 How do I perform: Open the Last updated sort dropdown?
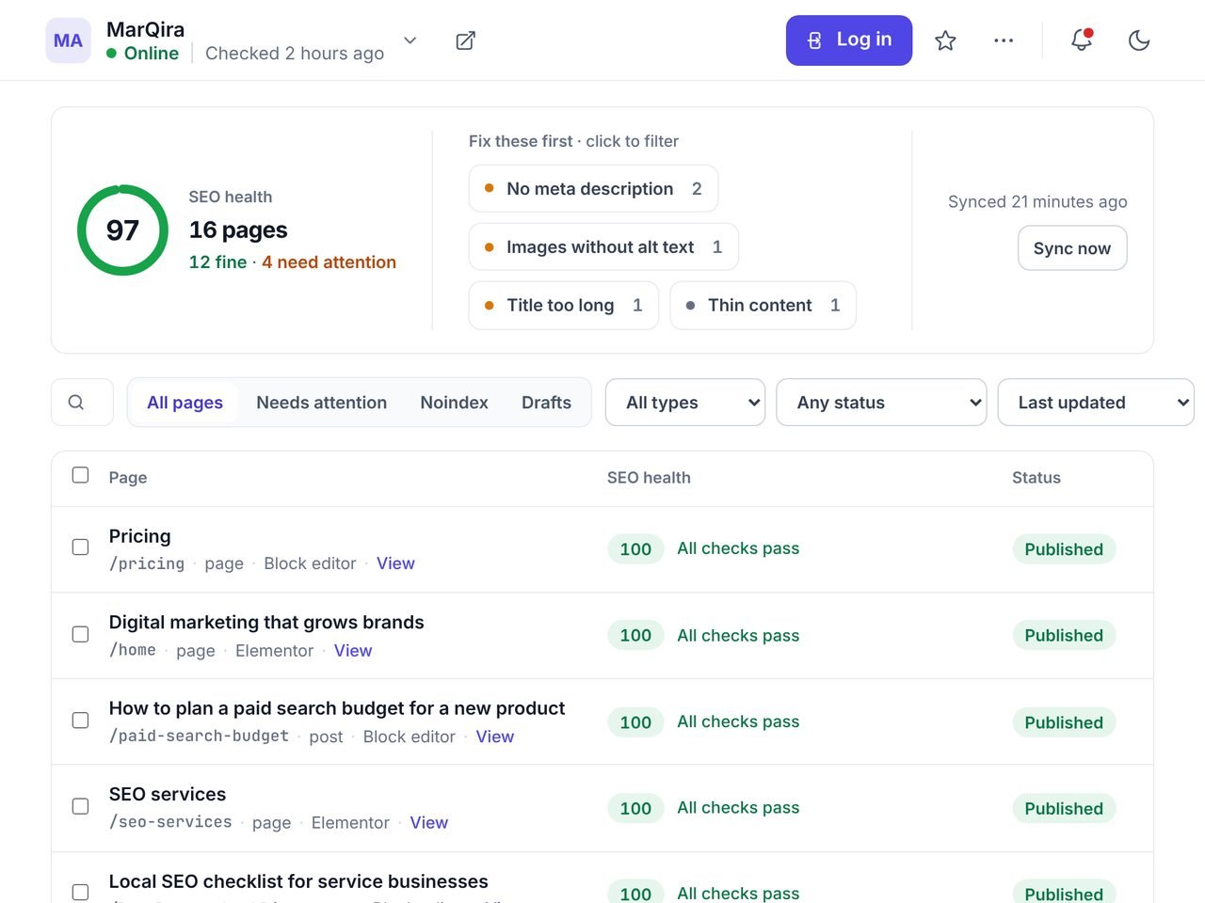click(1096, 403)
